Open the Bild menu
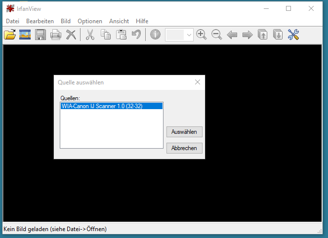The width and height of the screenshot is (328, 238). tap(66, 21)
